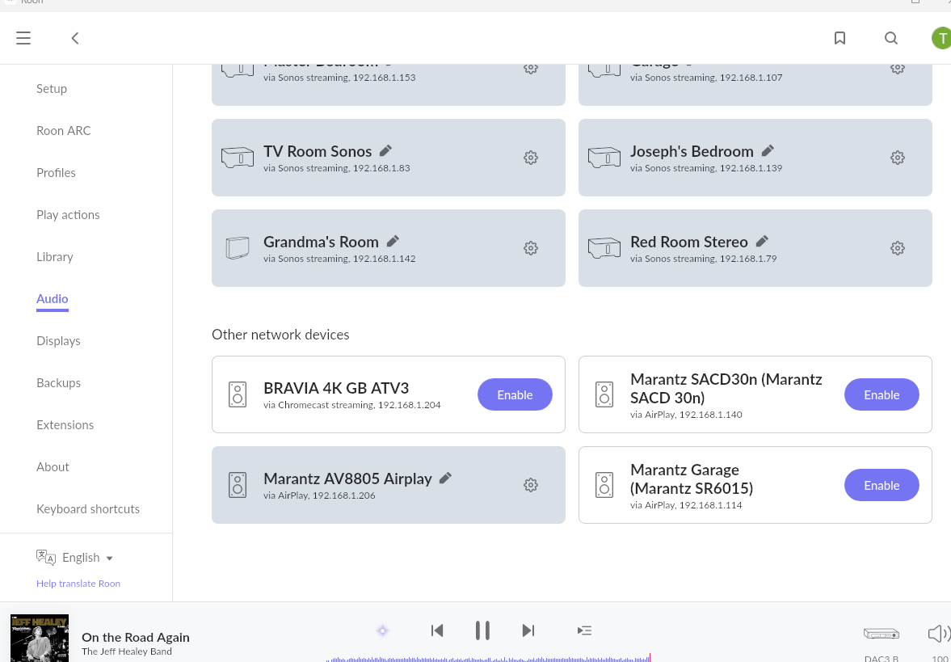This screenshot has height=662, width=951.
Task: Click Grandma's Room speaker icon
Action: pos(237,248)
